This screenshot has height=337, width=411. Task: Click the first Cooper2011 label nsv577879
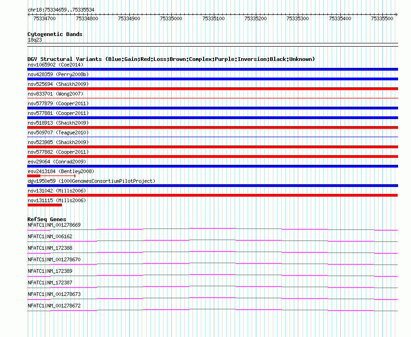(x=58, y=103)
